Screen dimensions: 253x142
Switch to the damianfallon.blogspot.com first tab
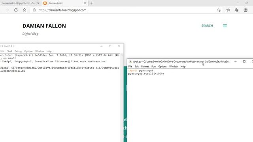(x=19, y=3)
